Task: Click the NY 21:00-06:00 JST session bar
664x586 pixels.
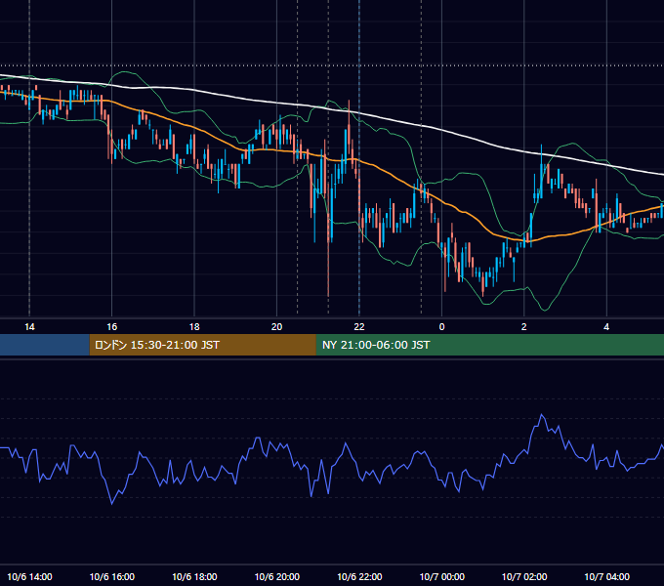Action: [x=489, y=345]
